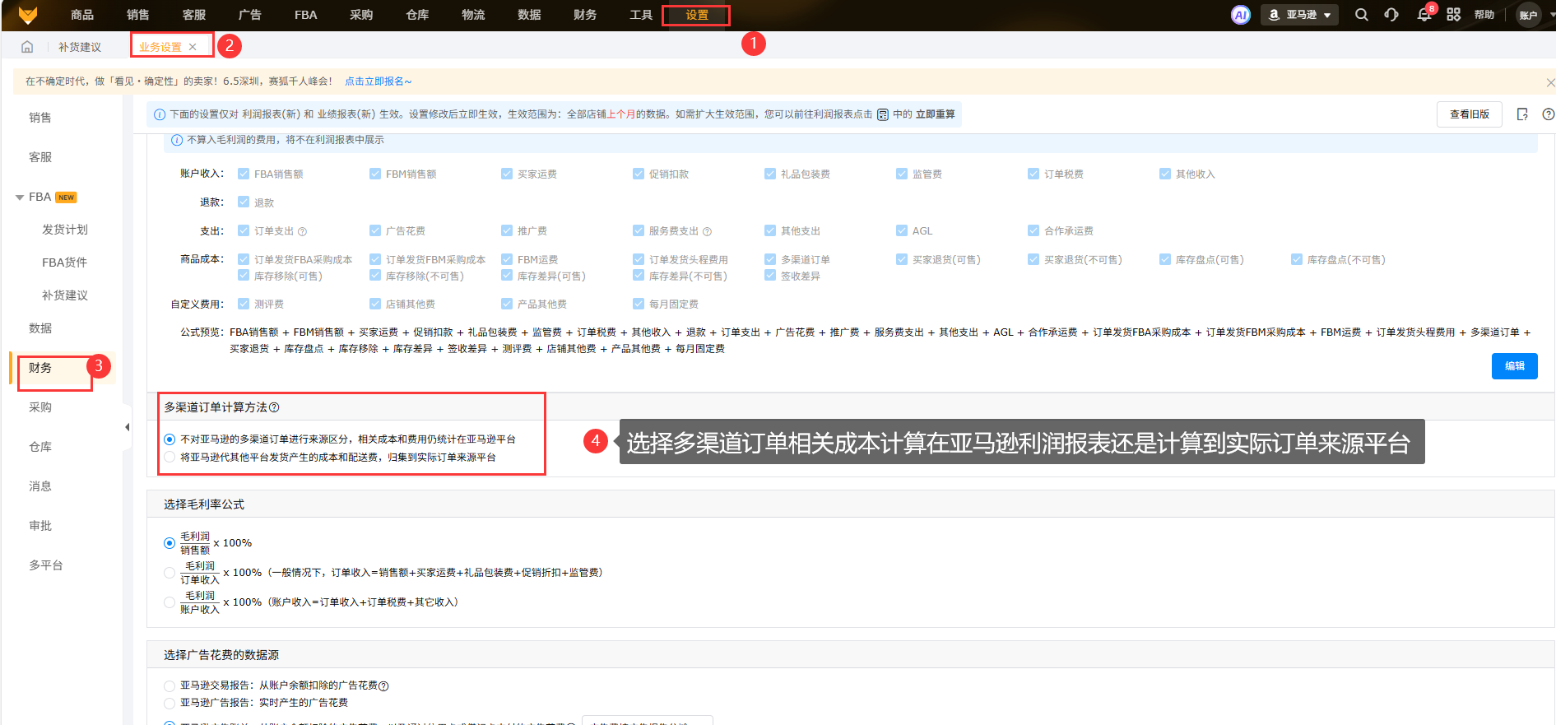The width and height of the screenshot is (1556, 725).
Task: Click help icon next to 多渠道订单计算方法
Action: [274, 407]
